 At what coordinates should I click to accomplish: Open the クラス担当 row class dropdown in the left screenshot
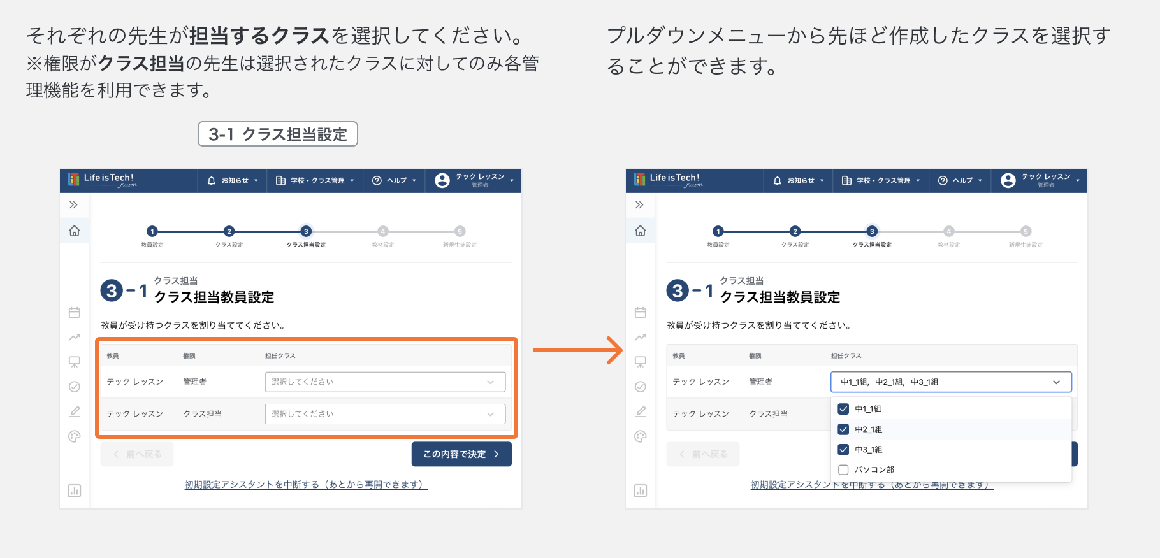coord(384,414)
